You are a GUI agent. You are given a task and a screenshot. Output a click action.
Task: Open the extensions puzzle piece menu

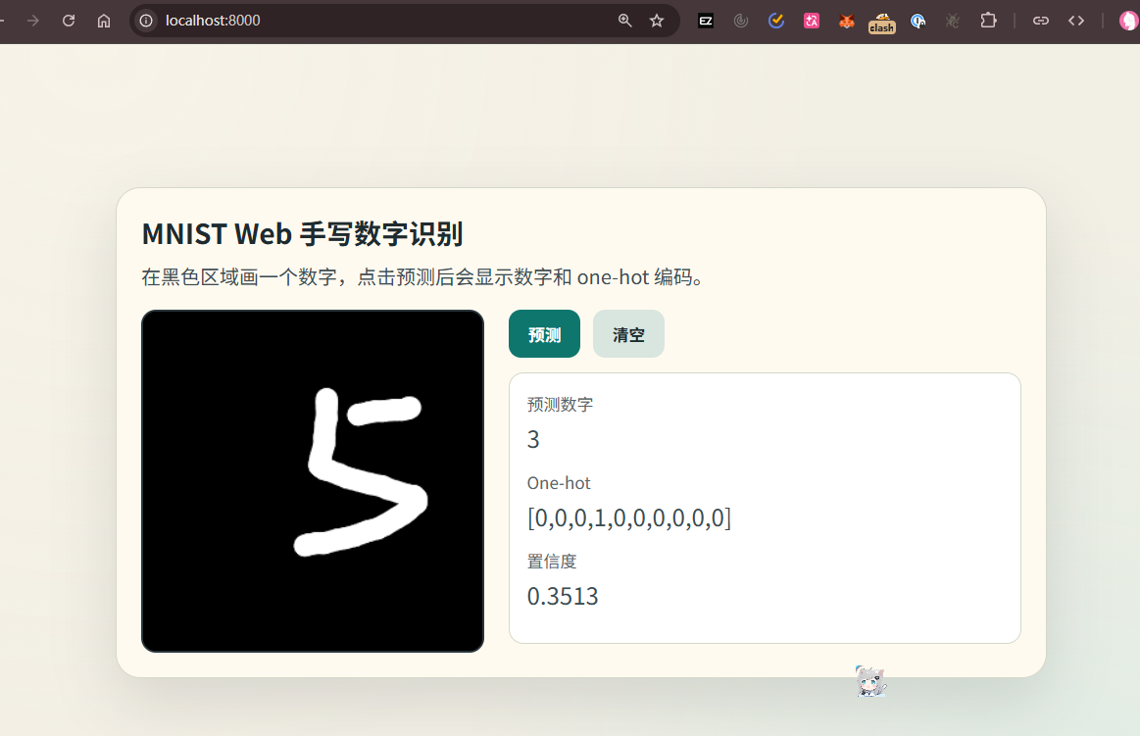pos(988,21)
